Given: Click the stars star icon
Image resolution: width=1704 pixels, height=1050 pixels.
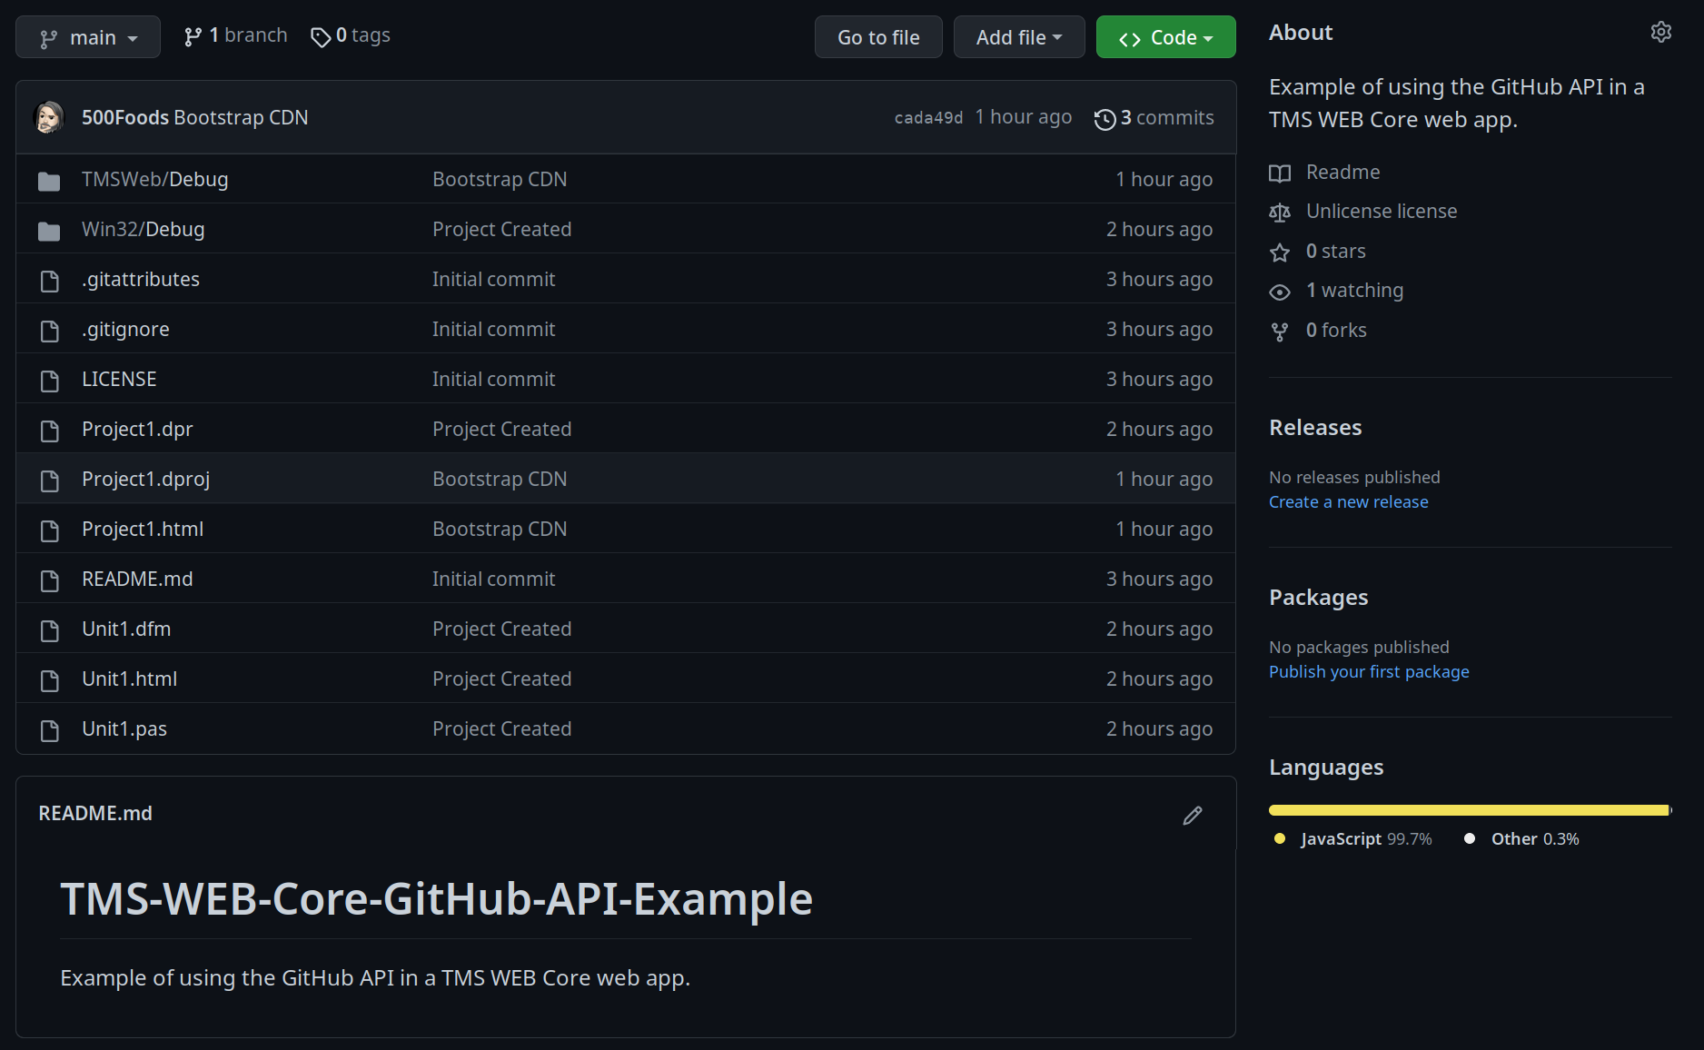Looking at the screenshot, I should pos(1280,253).
